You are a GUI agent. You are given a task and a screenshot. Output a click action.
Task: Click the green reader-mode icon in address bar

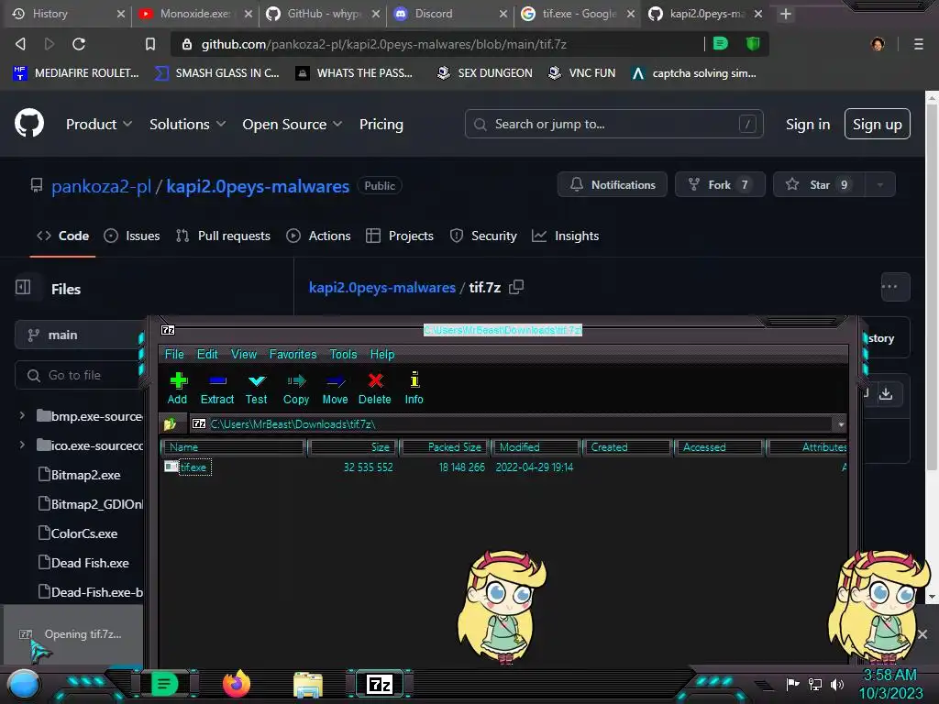(x=721, y=44)
